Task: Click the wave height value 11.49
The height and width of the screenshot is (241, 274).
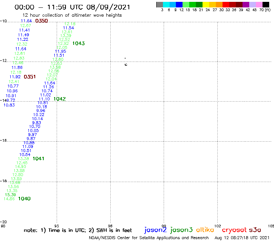Action: tap(24, 35)
